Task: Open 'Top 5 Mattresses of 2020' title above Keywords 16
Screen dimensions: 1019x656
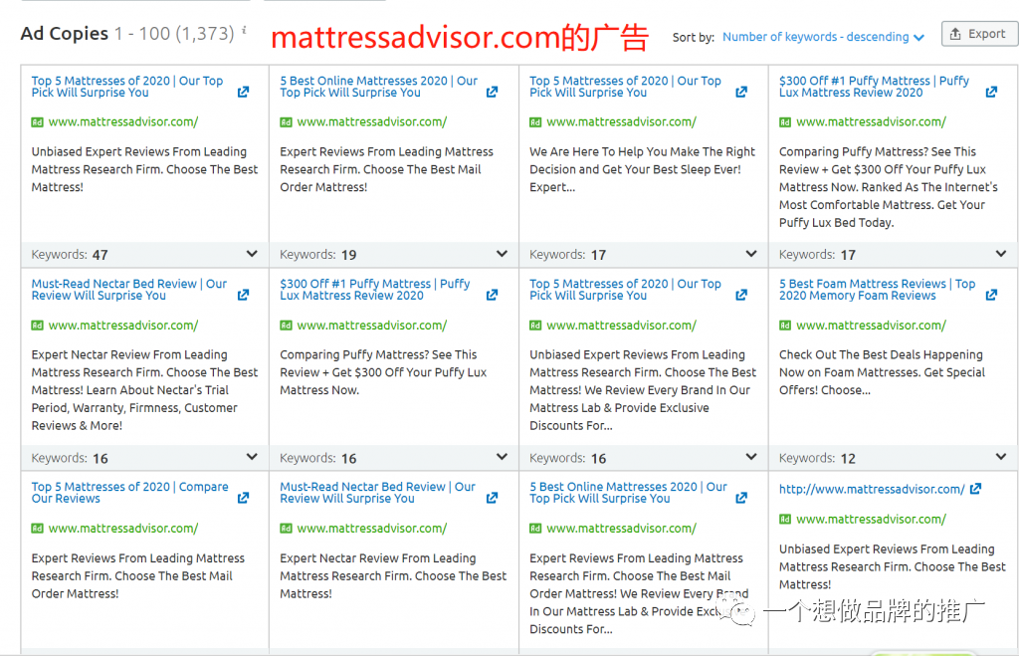Action: click(x=625, y=290)
